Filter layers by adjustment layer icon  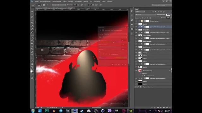click(x=156, y=12)
